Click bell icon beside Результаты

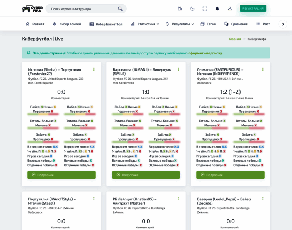167,24
